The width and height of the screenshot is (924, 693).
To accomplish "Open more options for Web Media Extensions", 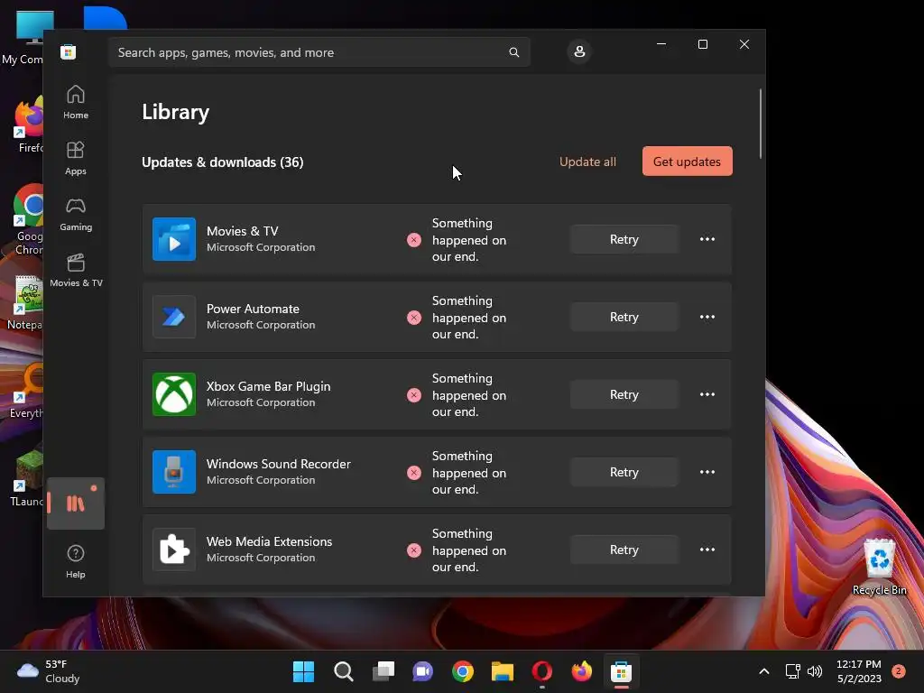I will 707,550.
